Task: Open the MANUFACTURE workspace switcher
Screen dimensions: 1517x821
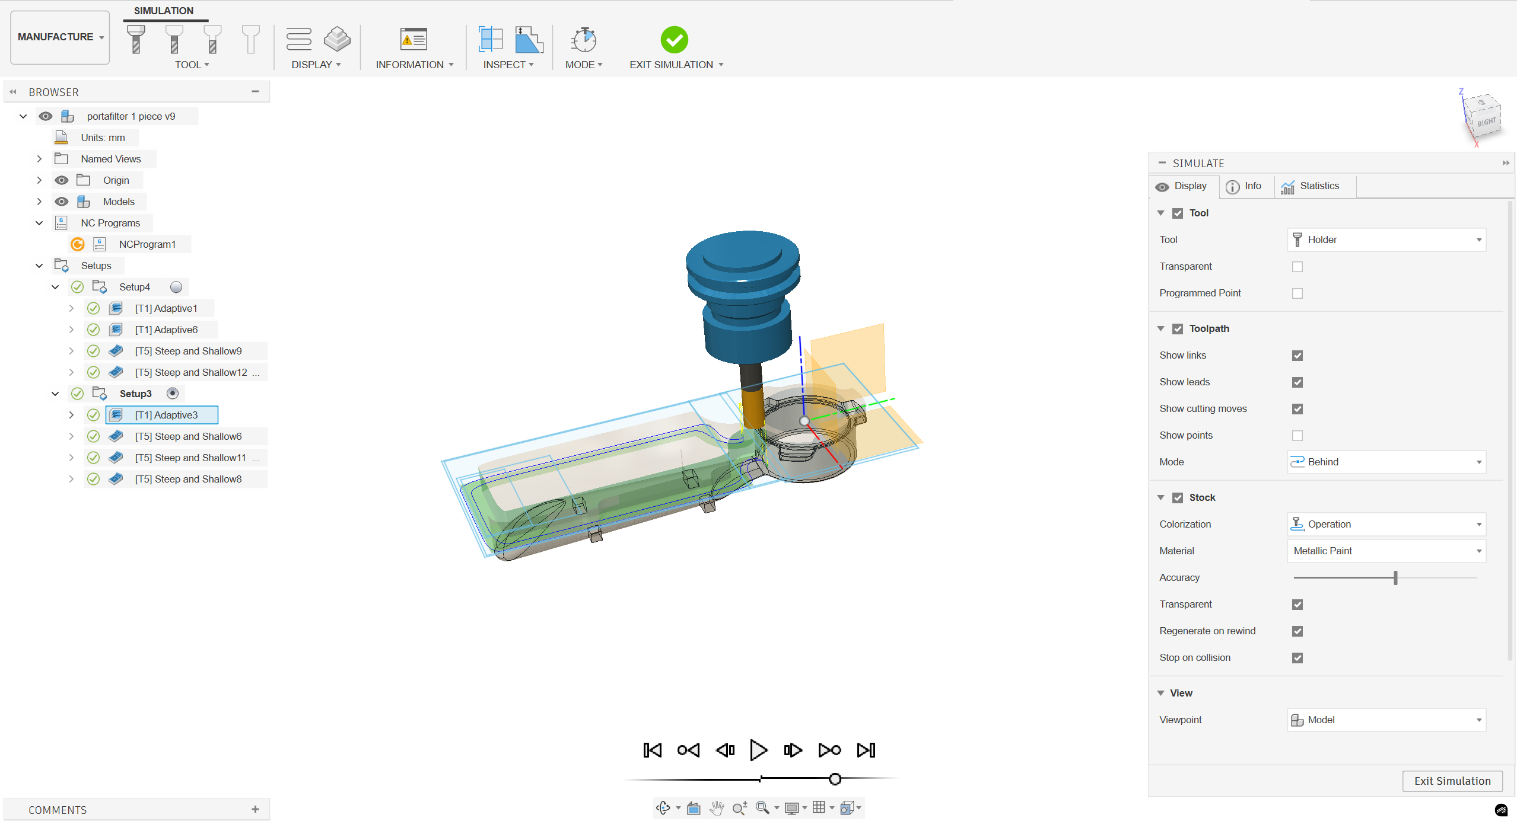Action: click(x=59, y=37)
